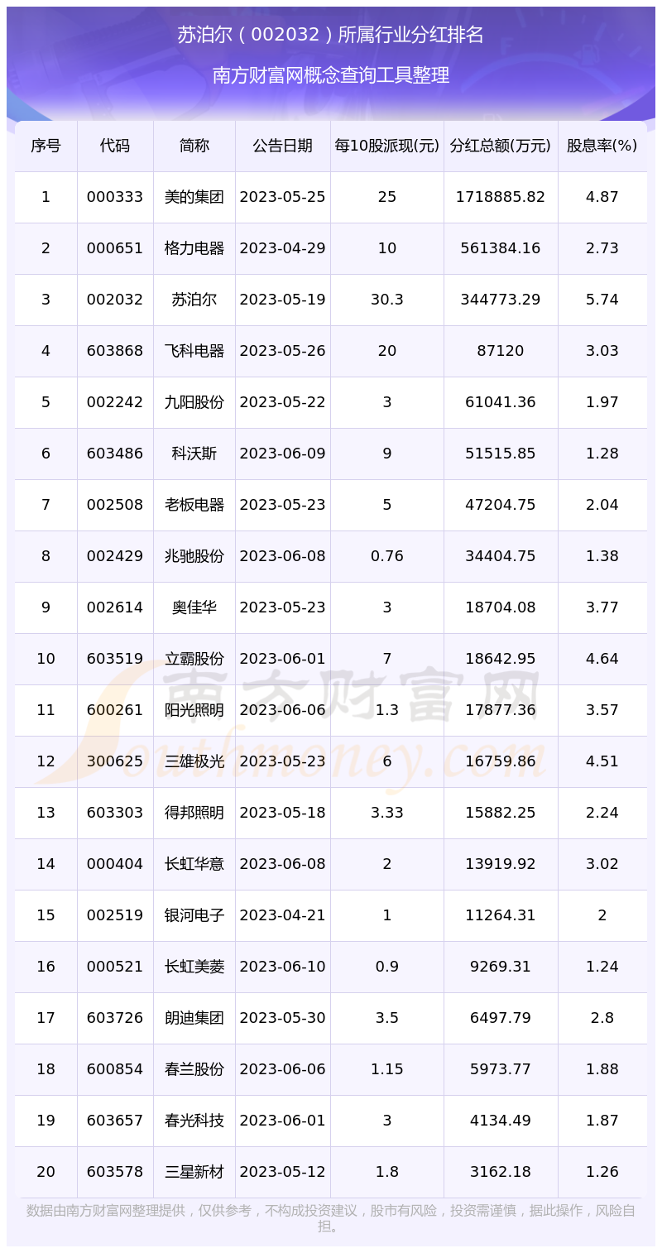Select the 格力电器 name cell
The height and width of the screenshot is (1253, 662).
click(x=194, y=248)
